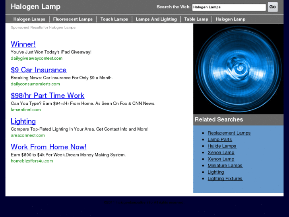Open Halide Lamps related search
This screenshot has width=289, height=217.
click(x=222, y=146)
